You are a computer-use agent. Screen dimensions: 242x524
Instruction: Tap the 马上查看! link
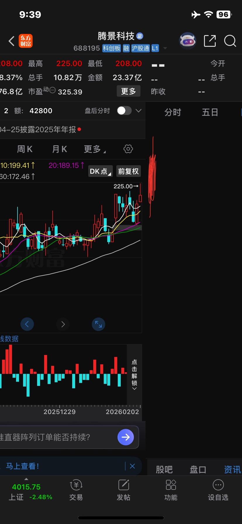click(23, 466)
